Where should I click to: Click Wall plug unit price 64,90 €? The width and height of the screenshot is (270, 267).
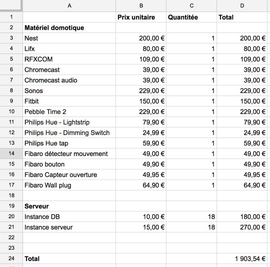pos(141,185)
